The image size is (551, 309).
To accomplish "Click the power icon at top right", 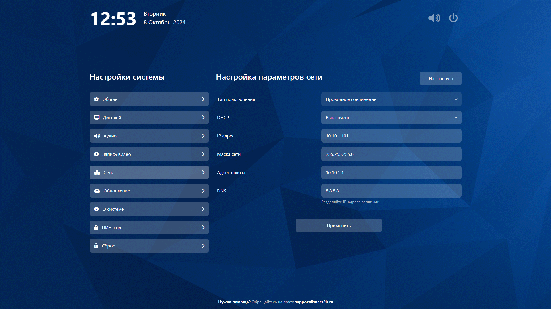I will [x=453, y=18].
